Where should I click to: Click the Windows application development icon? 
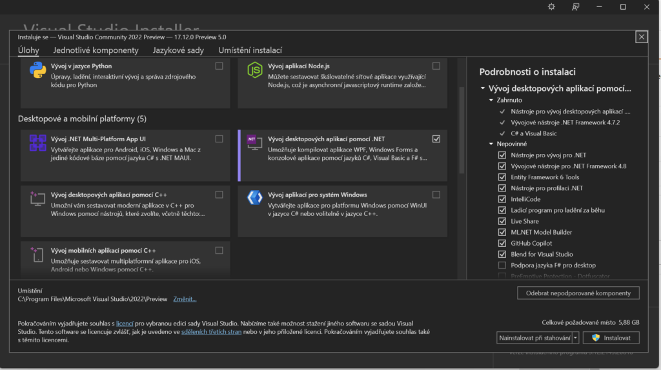254,199
